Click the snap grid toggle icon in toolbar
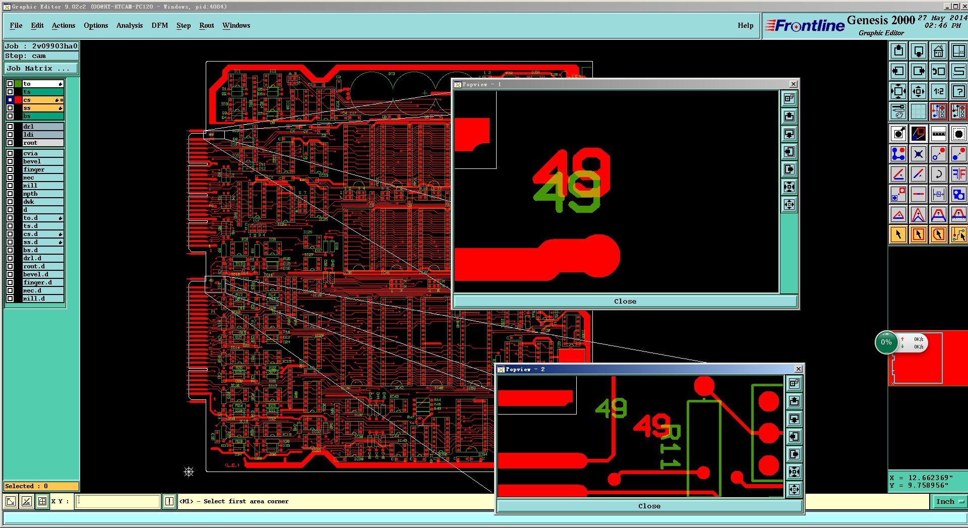This screenshot has width=968, height=528. pyautogui.click(x=919, y=111)
